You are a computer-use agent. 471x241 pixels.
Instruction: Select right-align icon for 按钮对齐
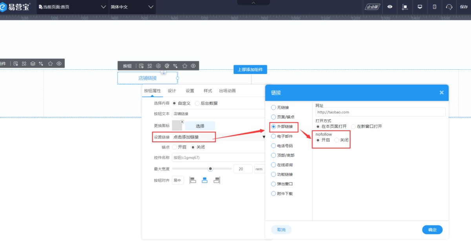click(216, 180)
